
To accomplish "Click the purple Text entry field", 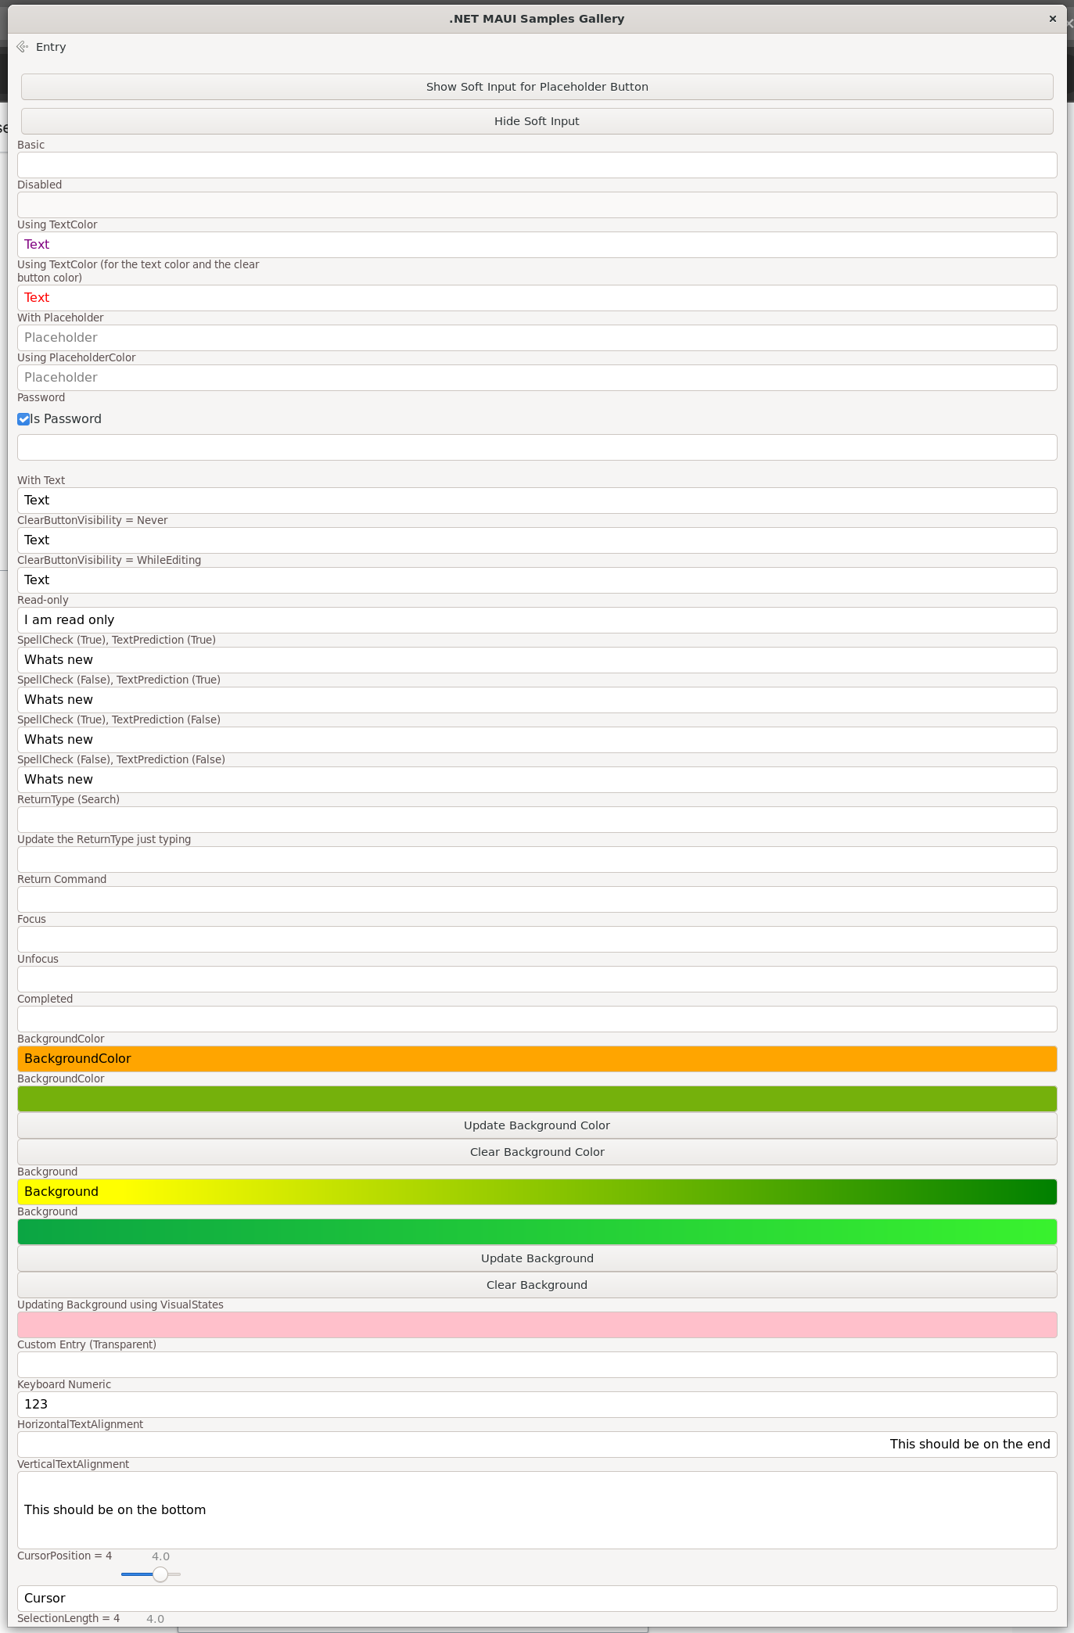I will click(x=537, y=245).
